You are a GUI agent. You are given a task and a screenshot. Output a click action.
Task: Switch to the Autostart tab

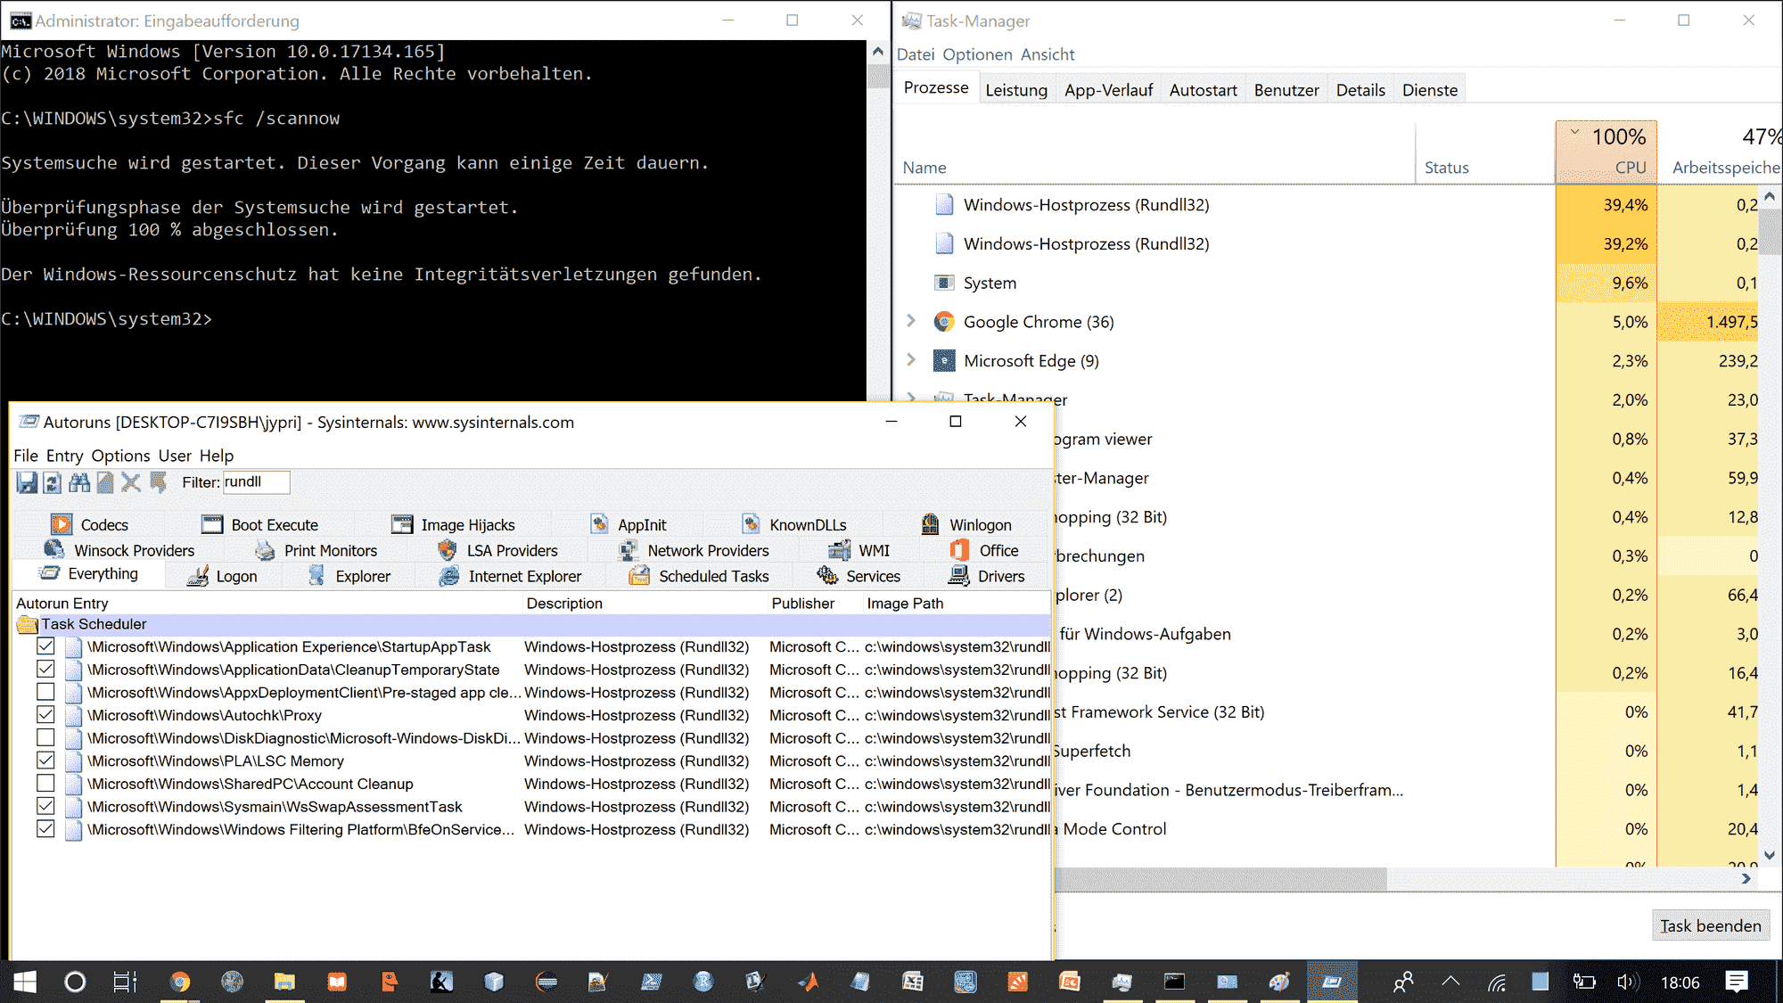(x=1203, y=89)
